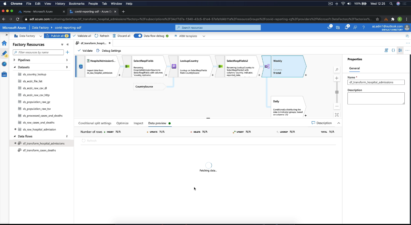Fit the data flow to screen icon

pos(337,115)
